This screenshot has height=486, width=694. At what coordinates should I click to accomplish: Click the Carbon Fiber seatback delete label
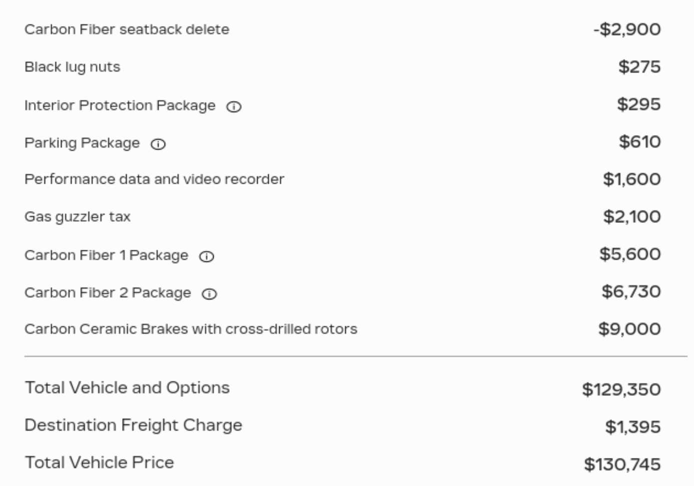127,30
